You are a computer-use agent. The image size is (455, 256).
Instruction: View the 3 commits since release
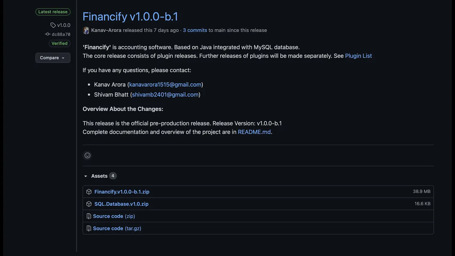[x=195, y=30]
